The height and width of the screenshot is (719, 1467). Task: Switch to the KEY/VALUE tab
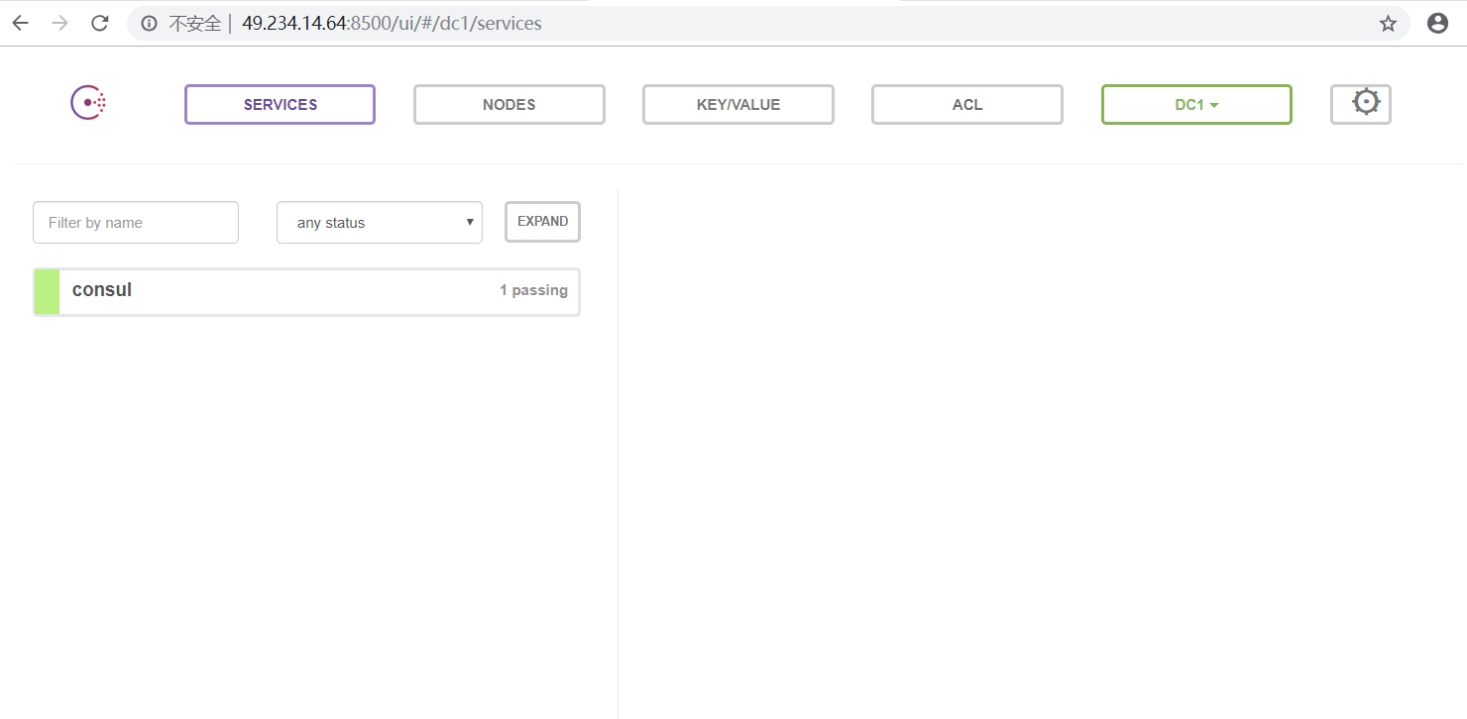pyautogui.click(x=738, y=104)
